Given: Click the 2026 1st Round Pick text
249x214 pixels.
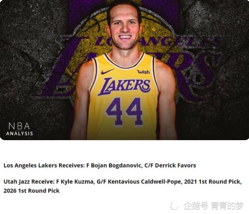Looking at the screenshot, I should coord(31,191).
